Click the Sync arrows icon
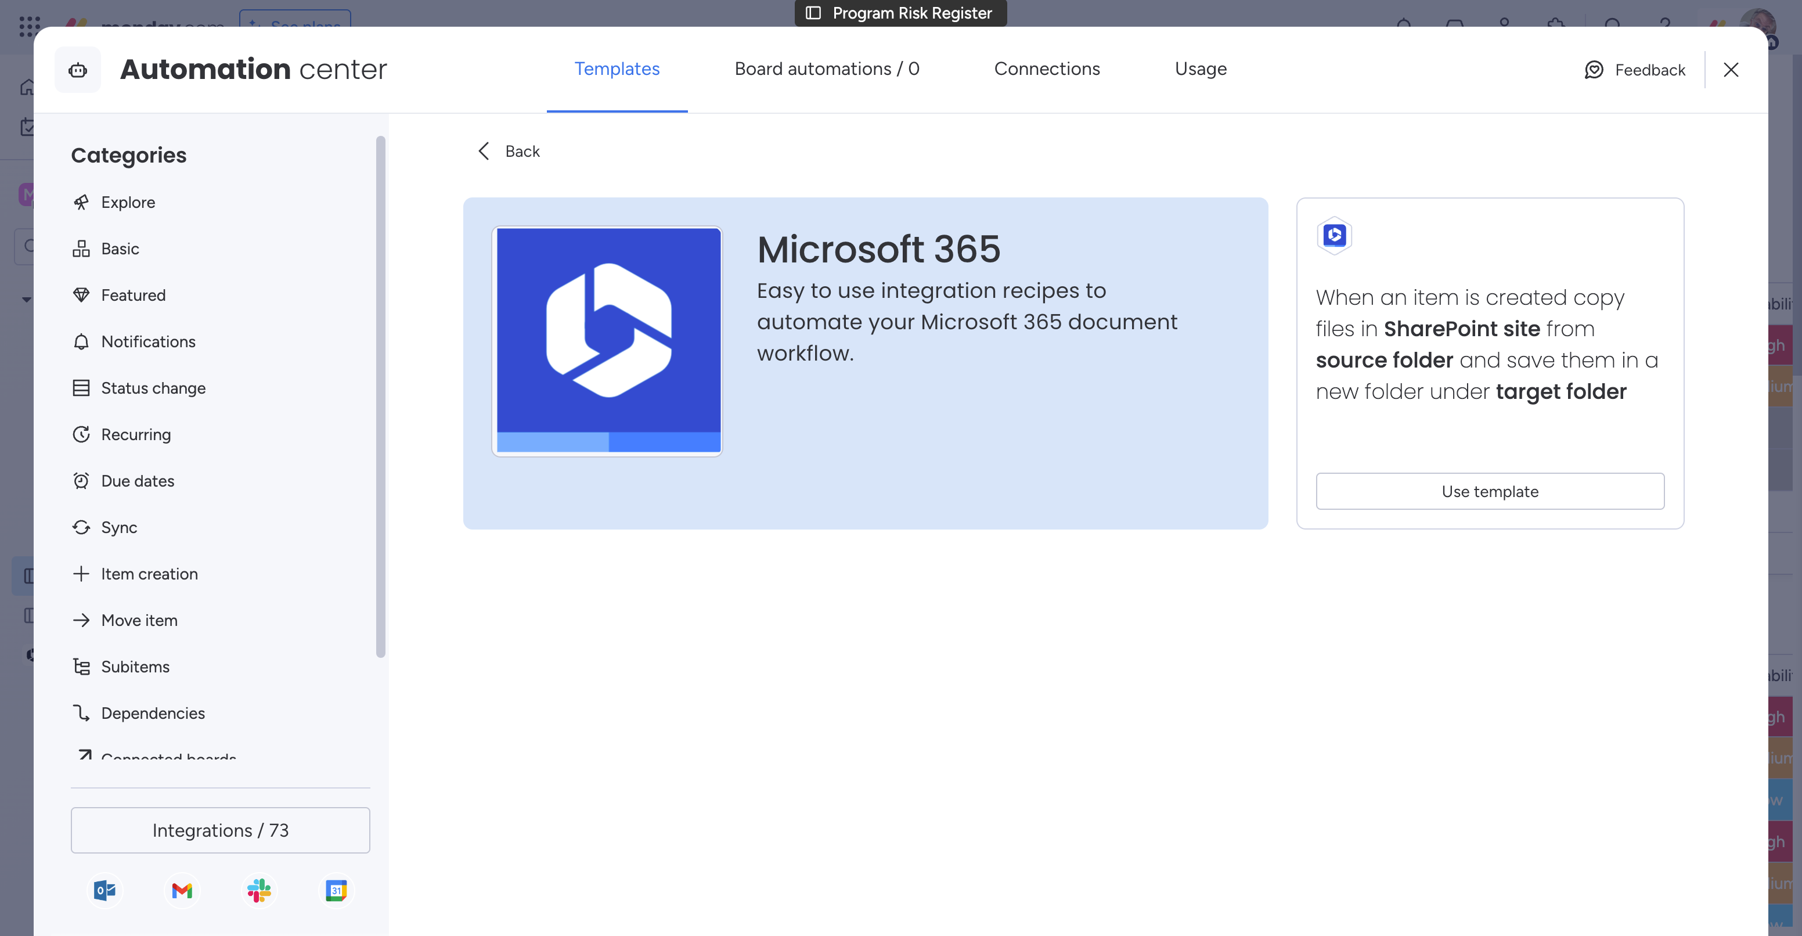This screenshot has width=1802, height=936. (x=81, y=527)
